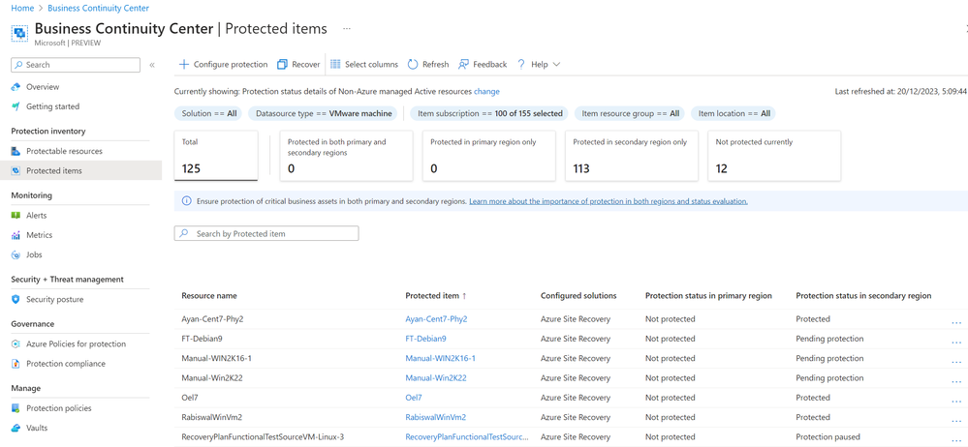This screenshot has width=968, height=447.
Task: Click the Help question mark icon
Action: coord(521,64)
